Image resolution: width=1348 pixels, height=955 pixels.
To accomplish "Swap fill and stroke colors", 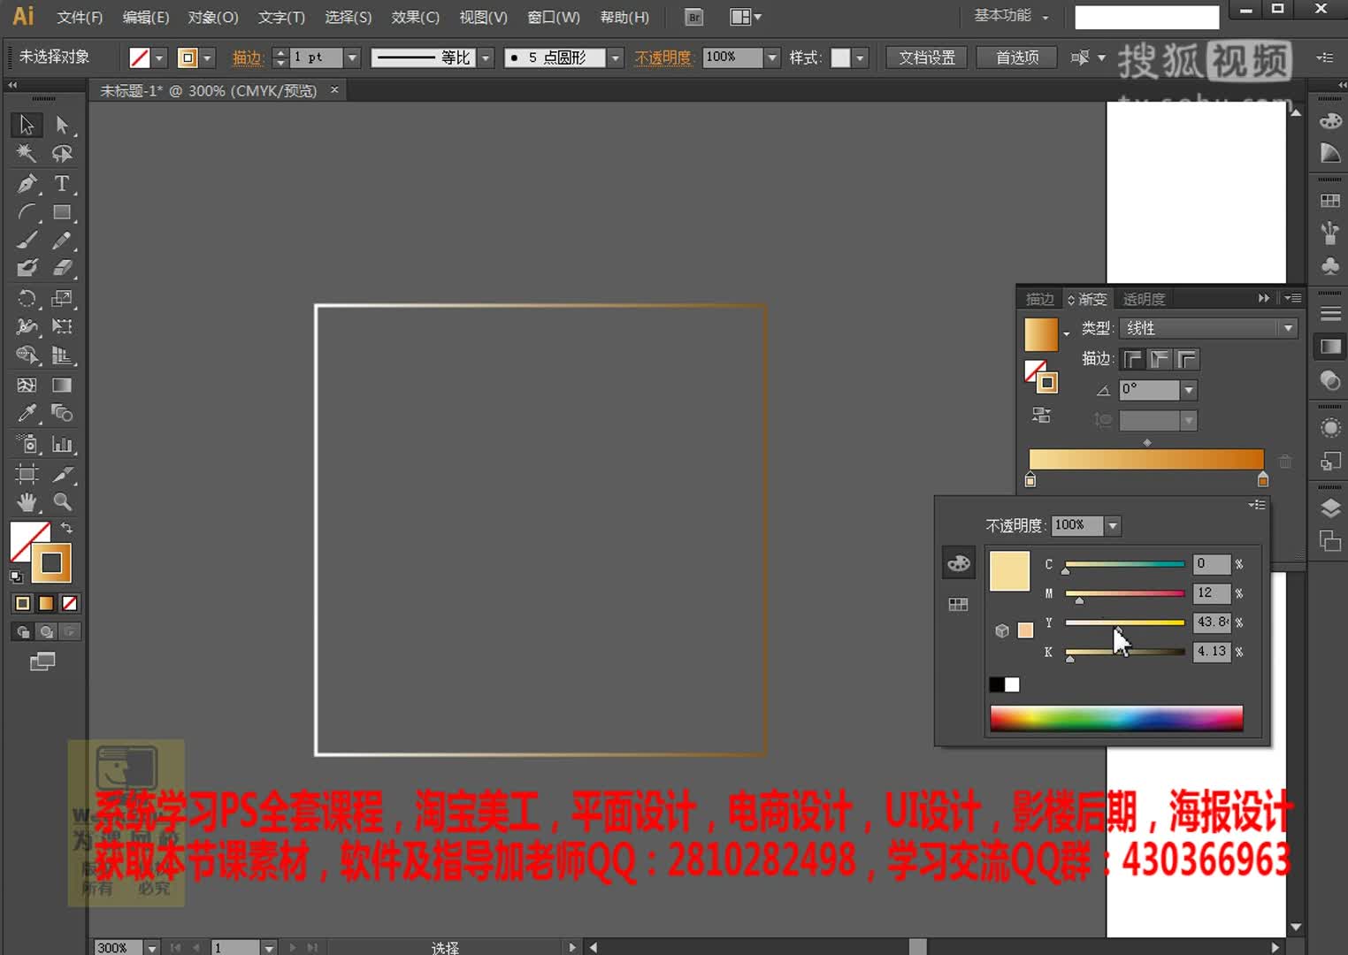I will (66, 528).
